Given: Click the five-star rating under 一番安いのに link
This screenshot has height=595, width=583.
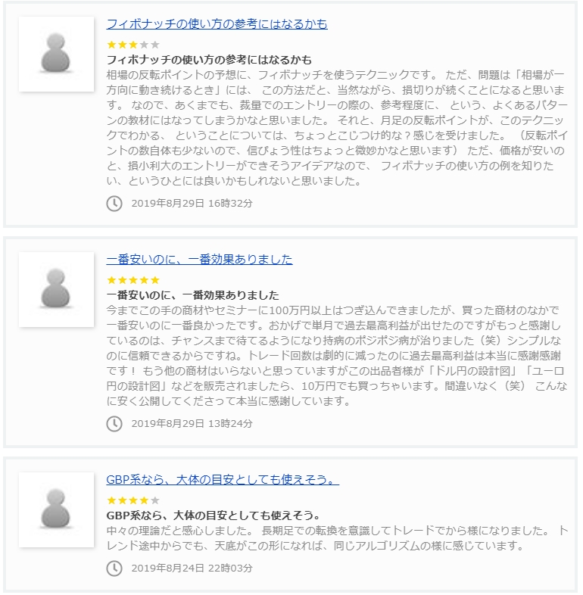Looking at the screenshot, I should point(133,280).
